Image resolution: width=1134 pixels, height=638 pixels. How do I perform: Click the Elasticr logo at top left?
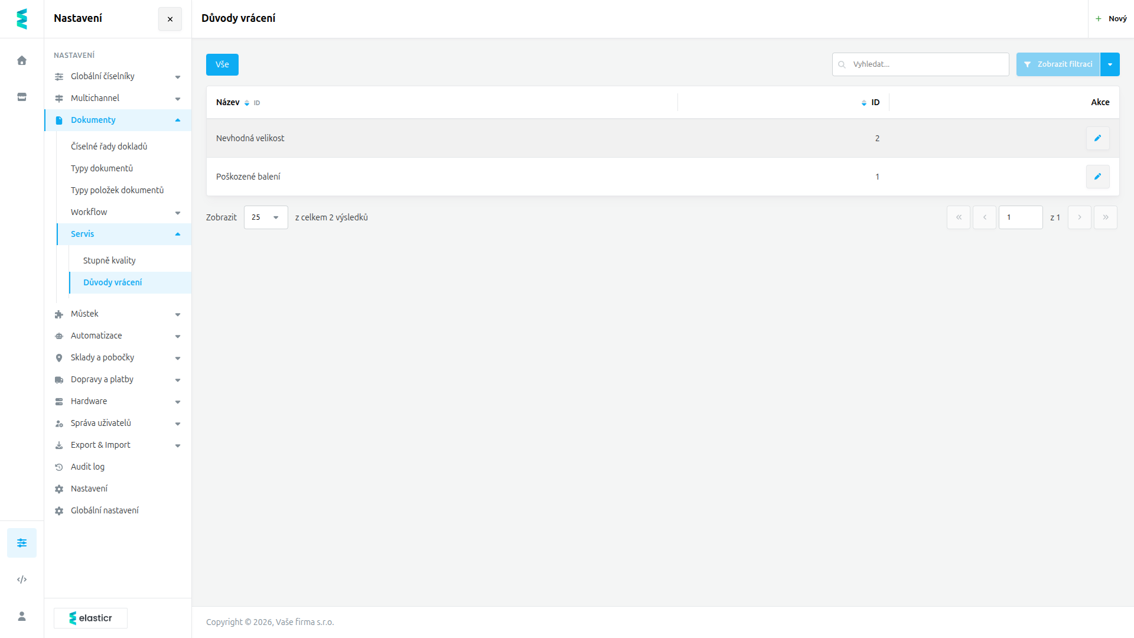(x=22, y=19)
